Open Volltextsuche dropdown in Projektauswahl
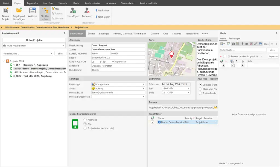 pyautogui.click(x=51, y=54)
